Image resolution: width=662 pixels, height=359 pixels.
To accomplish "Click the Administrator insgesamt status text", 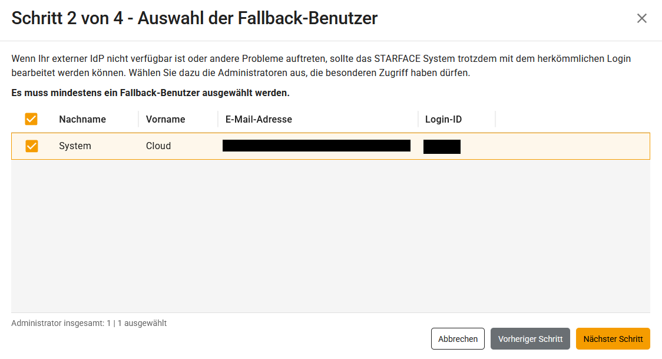I will pyautogui.click(x=89, y=323).
